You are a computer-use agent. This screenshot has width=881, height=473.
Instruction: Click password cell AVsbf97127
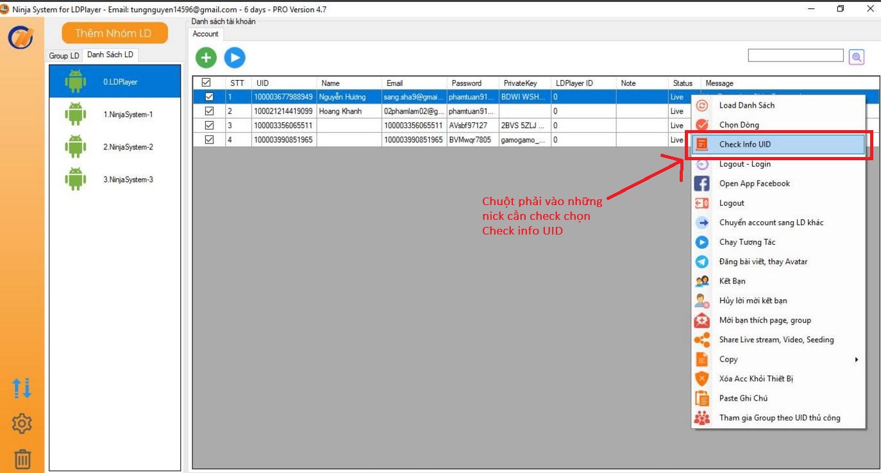[473, 126]
